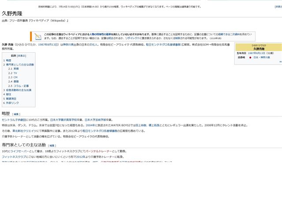Screen dimensions: 282x211
Task: Open the セントラル子供劇団 link
Action: tap(14, 120)
